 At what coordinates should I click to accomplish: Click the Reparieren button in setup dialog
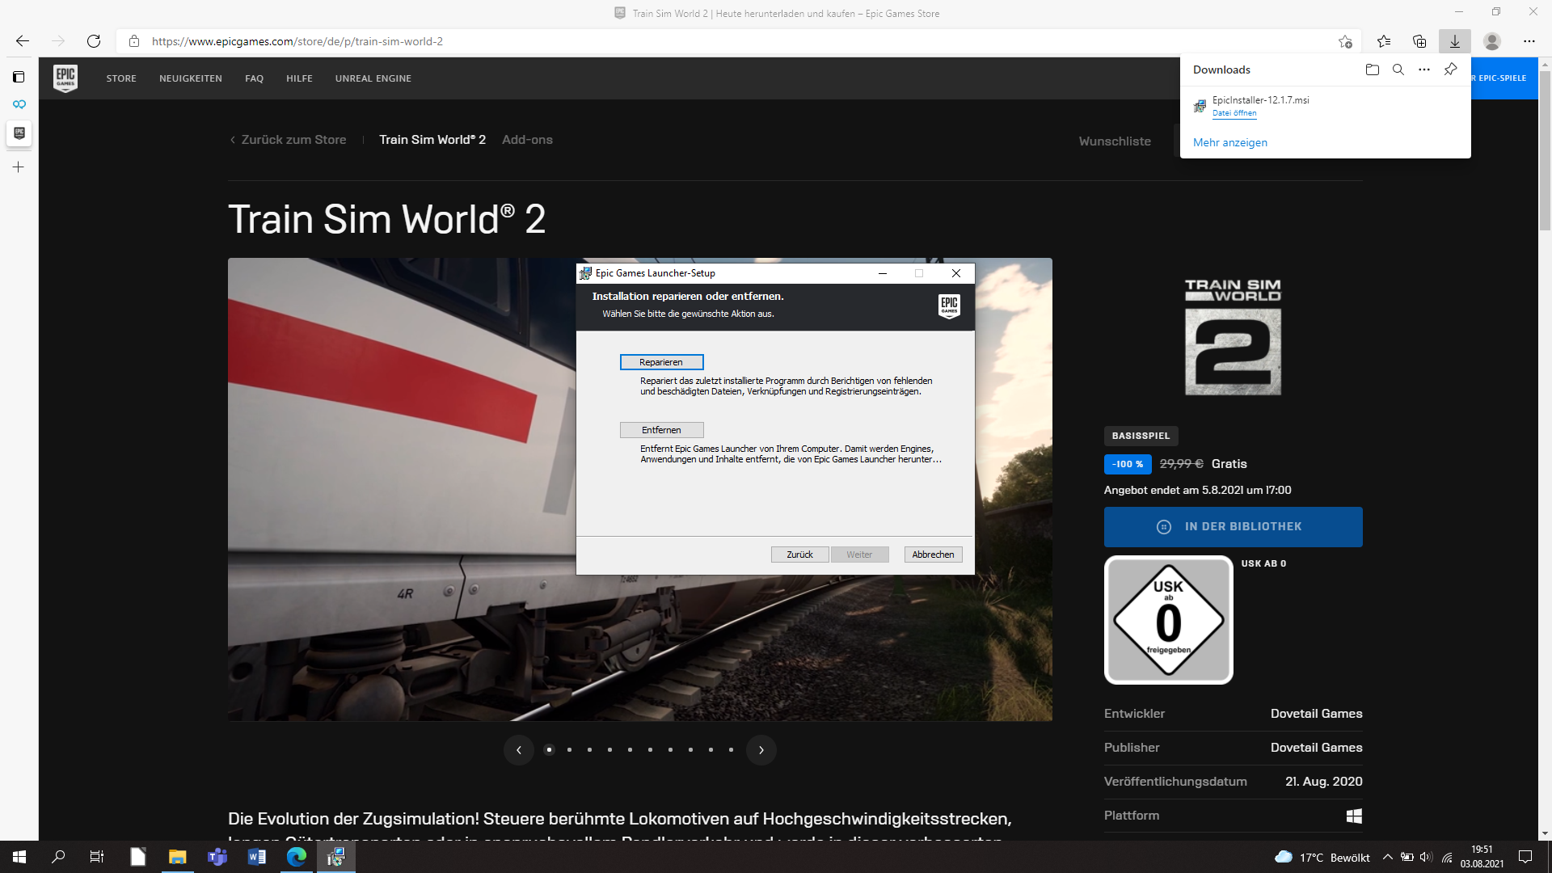(661, 362)
